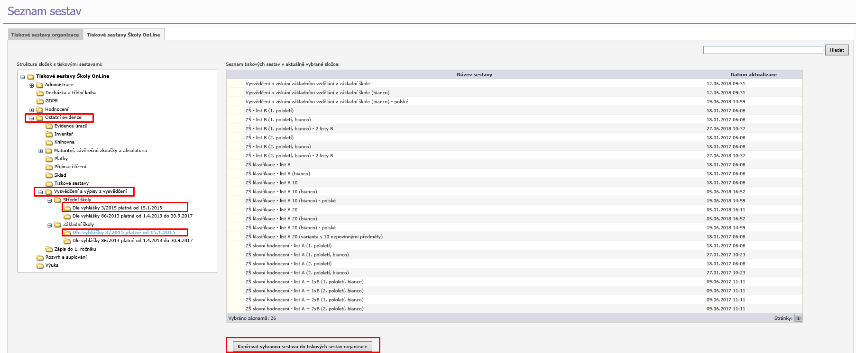Click the Tiskové sestavy subfolder icon

[49, 183]
